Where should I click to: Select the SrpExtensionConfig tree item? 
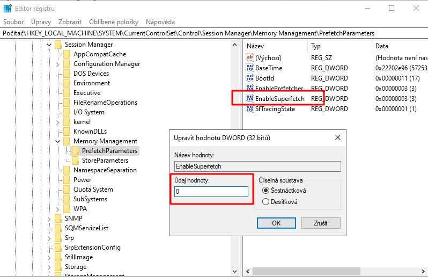coord(93,247)
